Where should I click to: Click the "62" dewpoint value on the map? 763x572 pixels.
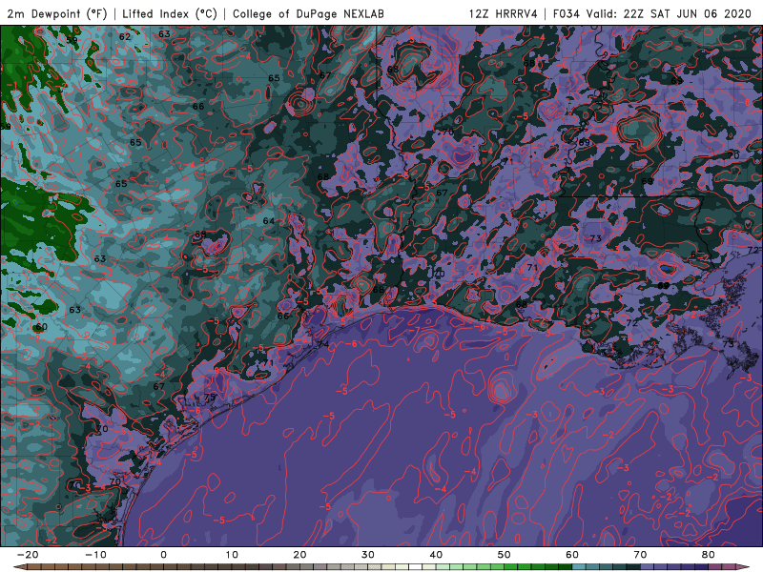coord(125,36)
